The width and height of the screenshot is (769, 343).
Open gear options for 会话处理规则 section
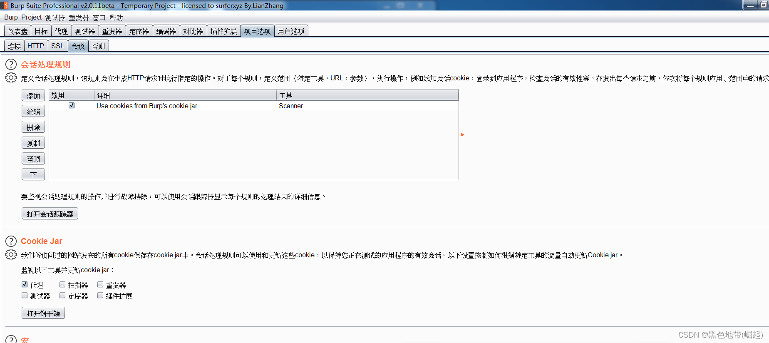pos(11,78)
